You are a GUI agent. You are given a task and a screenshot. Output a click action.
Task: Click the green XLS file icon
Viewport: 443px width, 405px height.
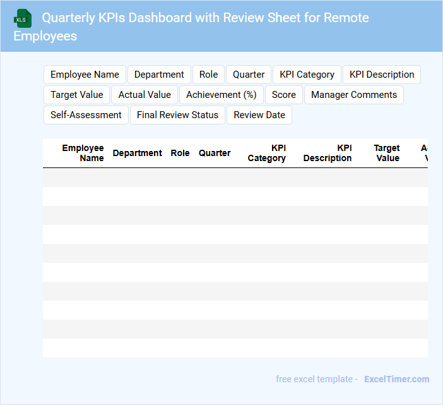23,18
